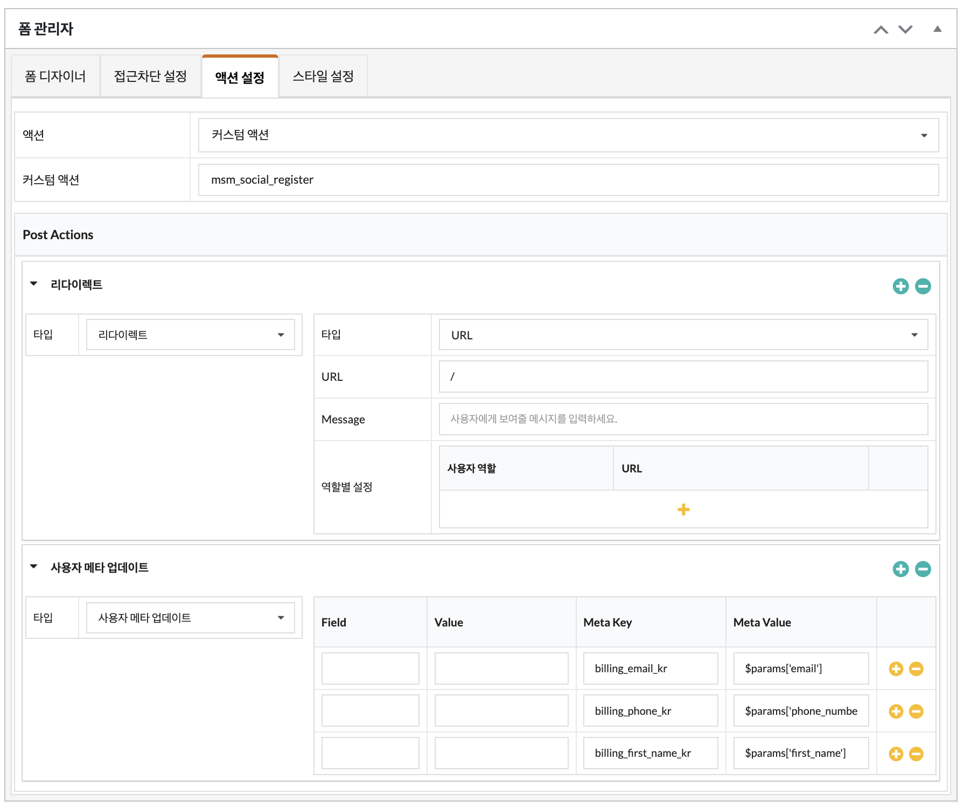Screen dimensions: 964x808
Task: Click the Post Actions heading
Action: pyautogui.click(x=58, y=235)
